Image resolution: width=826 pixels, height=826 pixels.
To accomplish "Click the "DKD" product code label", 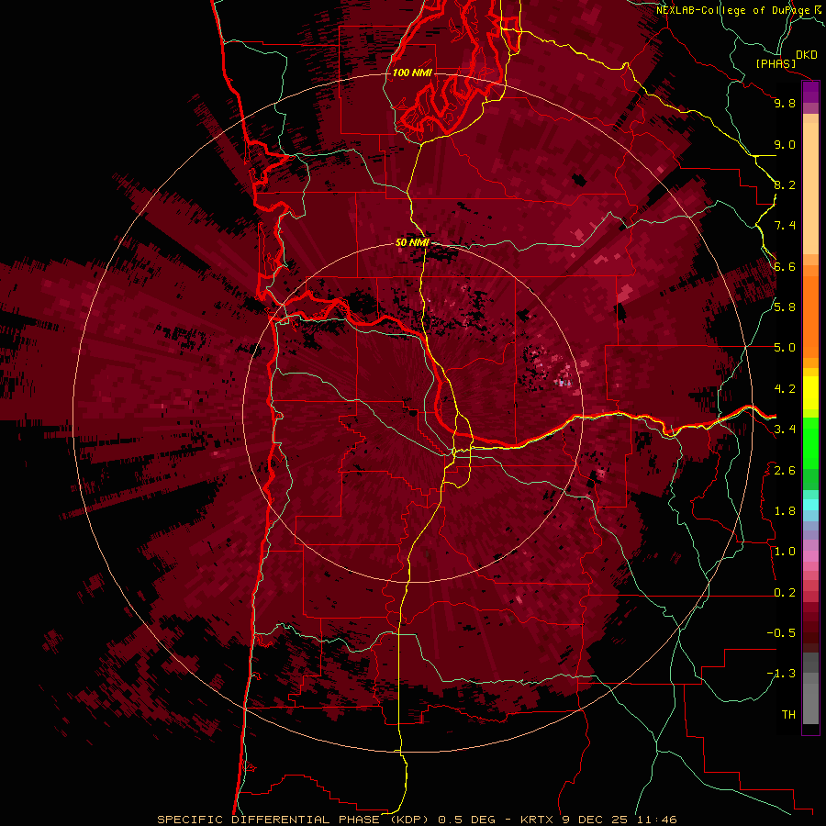I will [x=806, y=55].
